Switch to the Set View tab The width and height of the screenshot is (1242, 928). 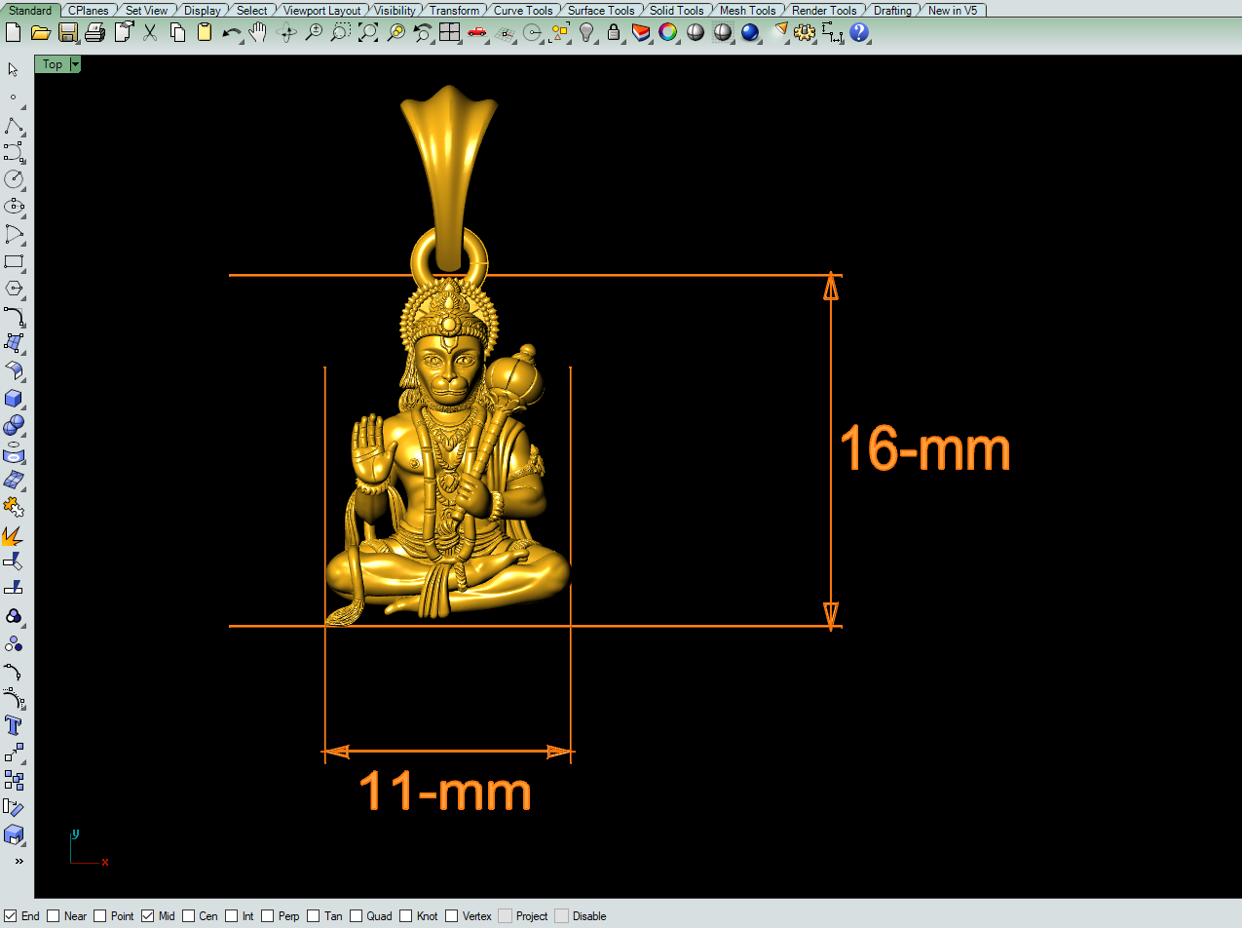point(146,11)
